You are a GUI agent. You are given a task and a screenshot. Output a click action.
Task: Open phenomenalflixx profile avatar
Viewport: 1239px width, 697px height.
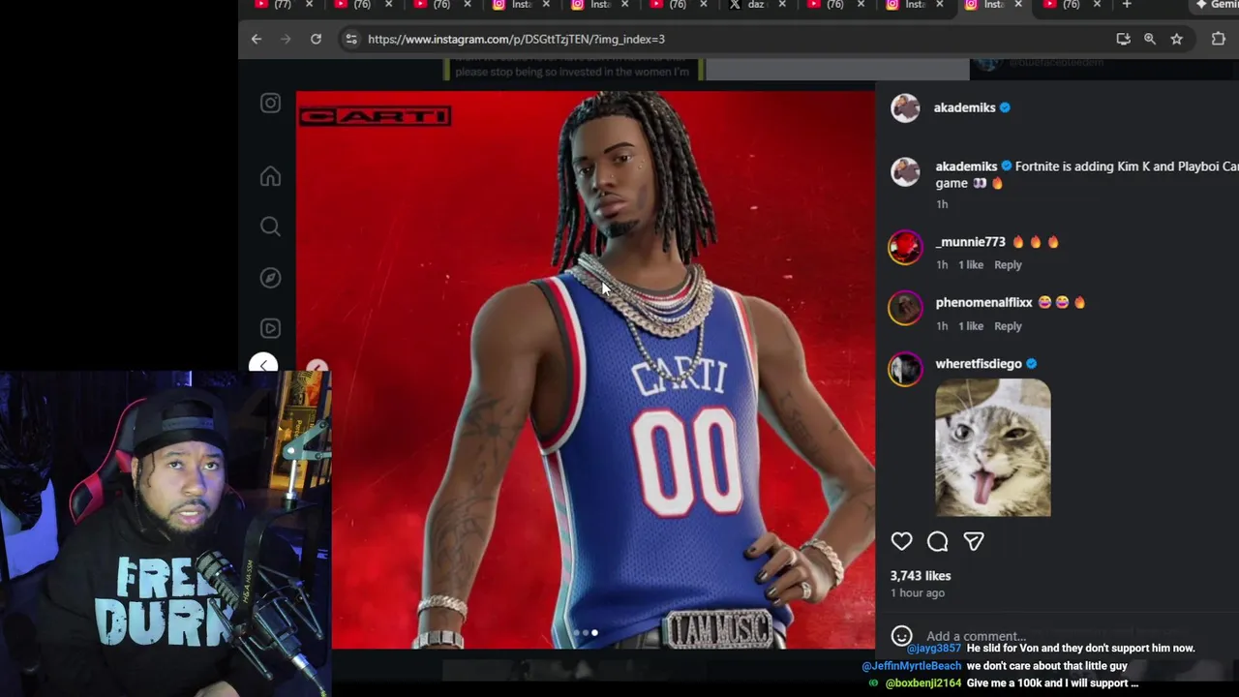pos(905,308)
